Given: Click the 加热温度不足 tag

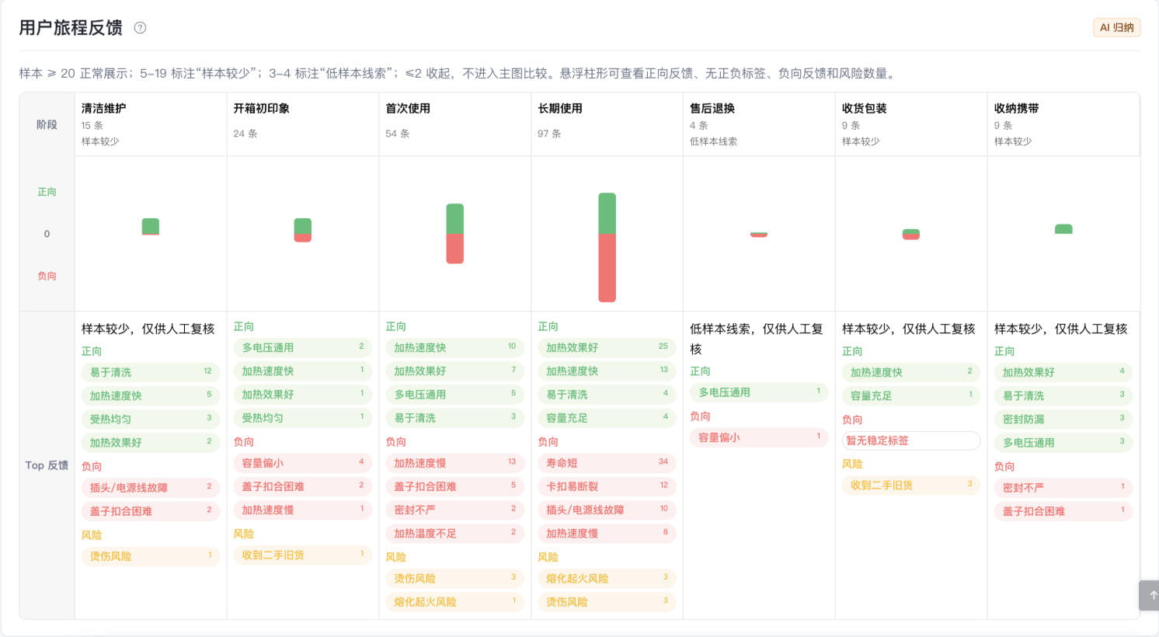Looking at the screenshot, I should (455, 533).
